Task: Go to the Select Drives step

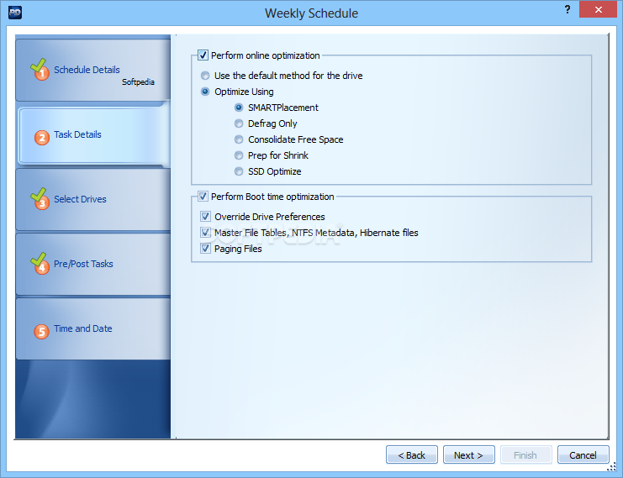Action: [93, 199]
